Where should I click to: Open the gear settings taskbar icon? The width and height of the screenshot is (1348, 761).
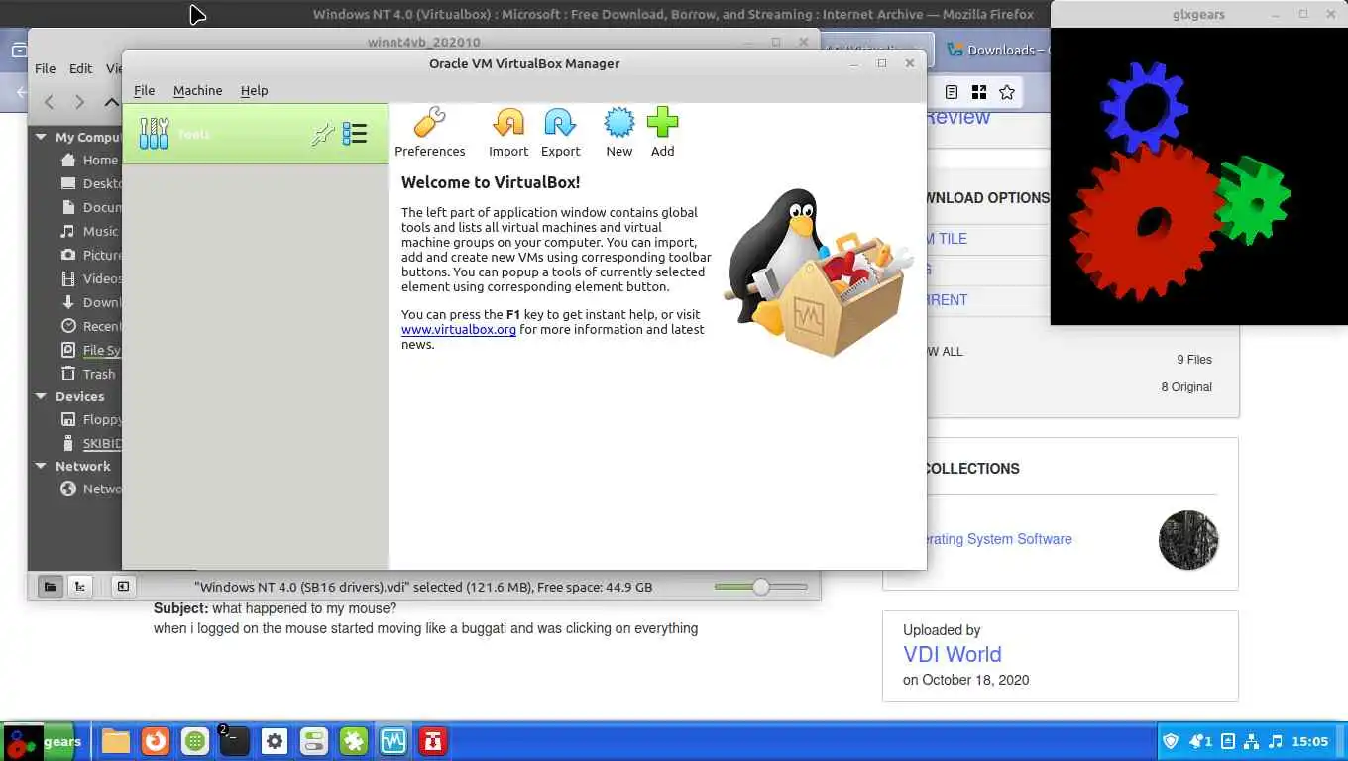(275, 741)
